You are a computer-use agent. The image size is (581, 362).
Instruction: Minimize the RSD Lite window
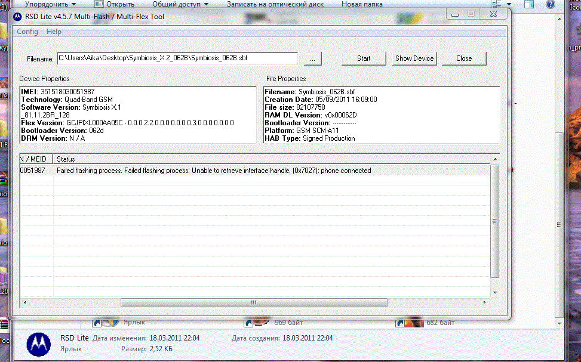point(455,14)
